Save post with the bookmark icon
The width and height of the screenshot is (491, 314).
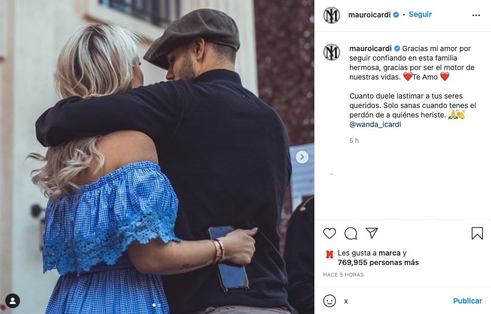477,233
